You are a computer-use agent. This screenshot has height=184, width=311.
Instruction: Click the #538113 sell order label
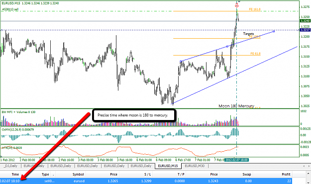click(10, 9)
